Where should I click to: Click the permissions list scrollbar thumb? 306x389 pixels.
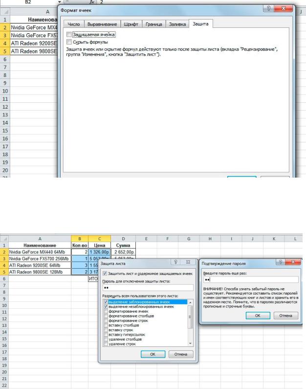tap(190, 317)
